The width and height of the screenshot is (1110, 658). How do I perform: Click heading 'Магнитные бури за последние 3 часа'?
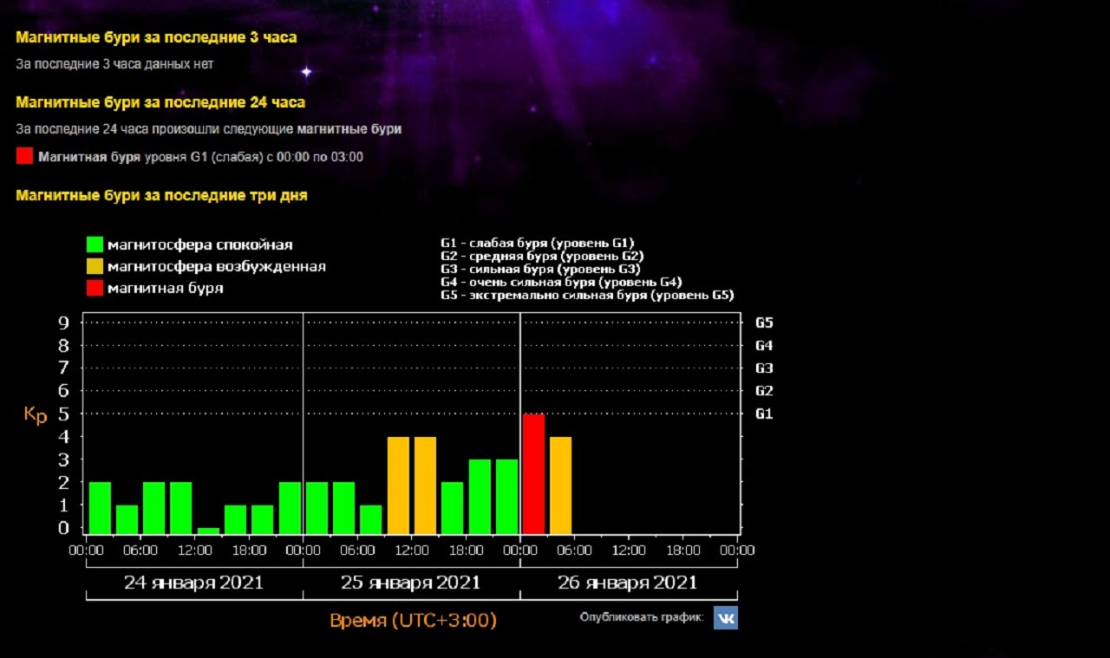(x=156, y=37)
